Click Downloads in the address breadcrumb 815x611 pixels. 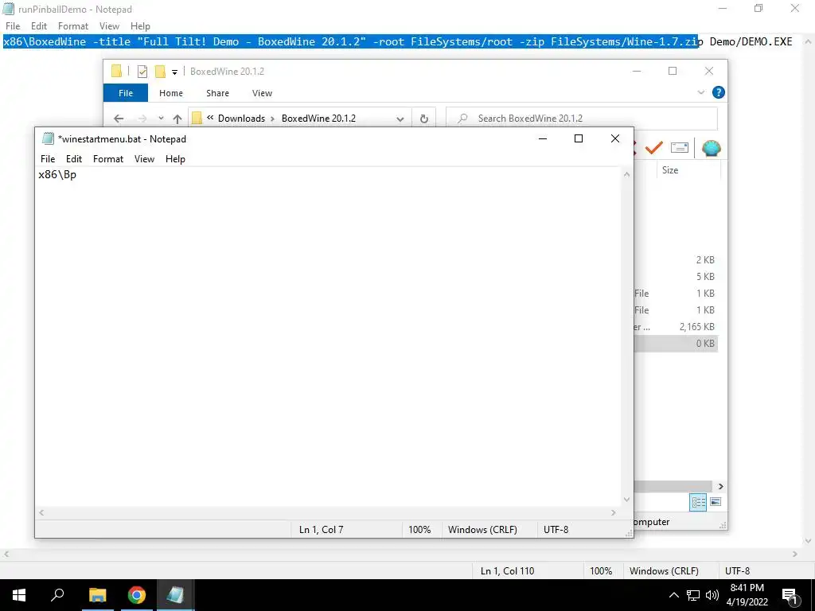tap(241, 119)
